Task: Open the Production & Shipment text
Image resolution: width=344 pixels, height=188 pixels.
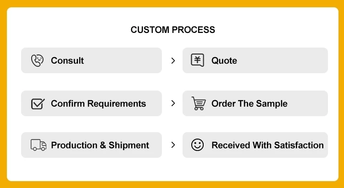Action: [x=100, y=145]
